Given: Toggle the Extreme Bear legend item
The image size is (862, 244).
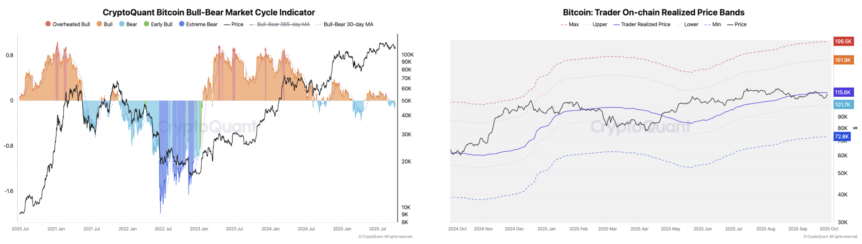Looking at the screenshot, I should point(198,24).
